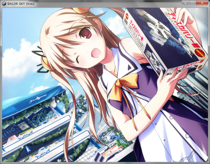Minimize the BALDR SKY Dive2 window
210x164 pixels.
click(185, 3)
